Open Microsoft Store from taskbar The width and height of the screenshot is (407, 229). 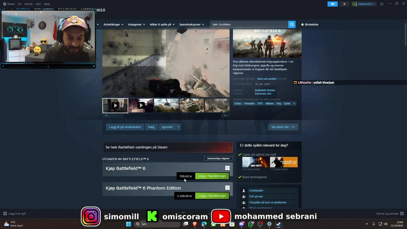click(232, 224)
